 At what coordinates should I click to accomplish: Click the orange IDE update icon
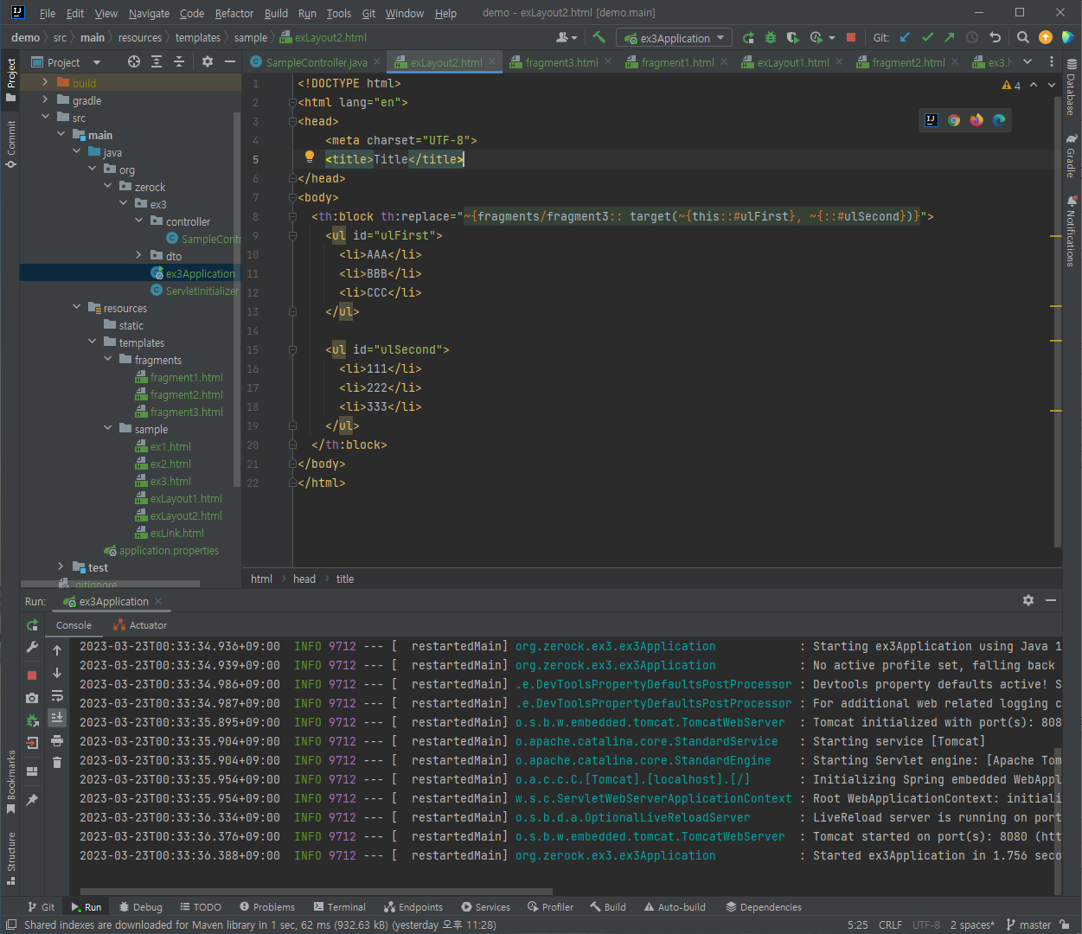(1046, 37)
